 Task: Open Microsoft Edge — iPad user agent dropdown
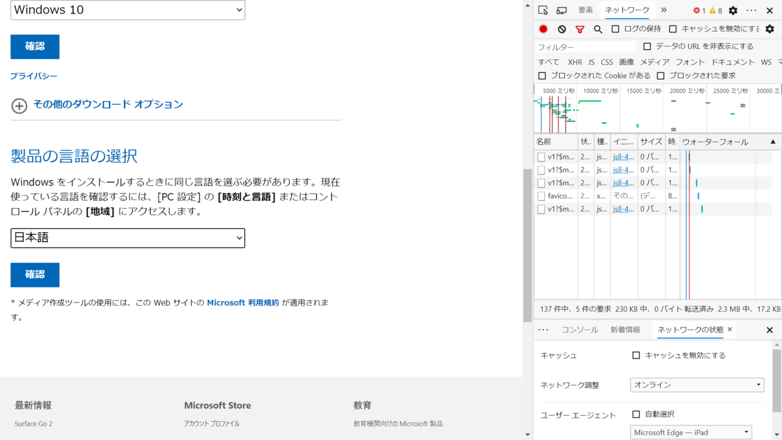pos(691,432)
